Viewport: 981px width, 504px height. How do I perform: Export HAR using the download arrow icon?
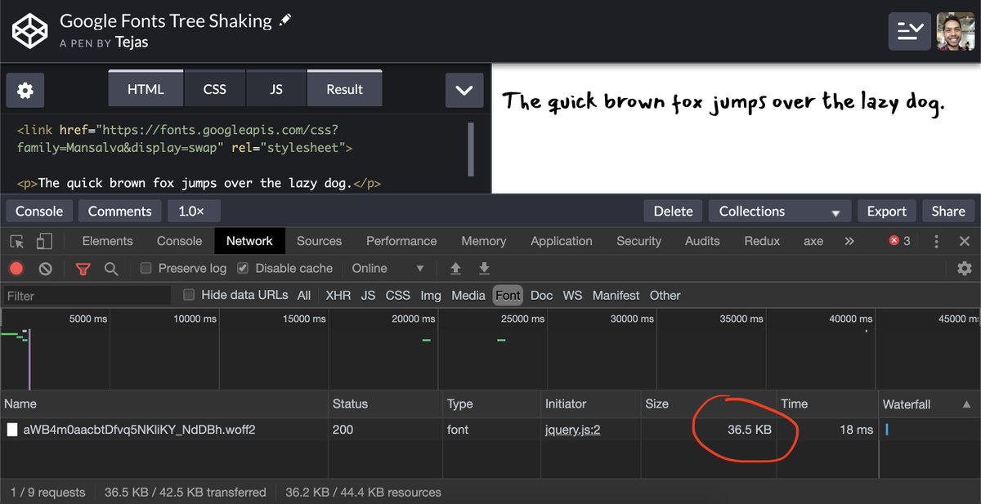tap(484, 268)
